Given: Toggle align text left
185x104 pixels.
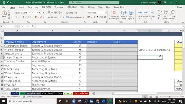Looking at the screenshot, I should click(x=49, y=17).
